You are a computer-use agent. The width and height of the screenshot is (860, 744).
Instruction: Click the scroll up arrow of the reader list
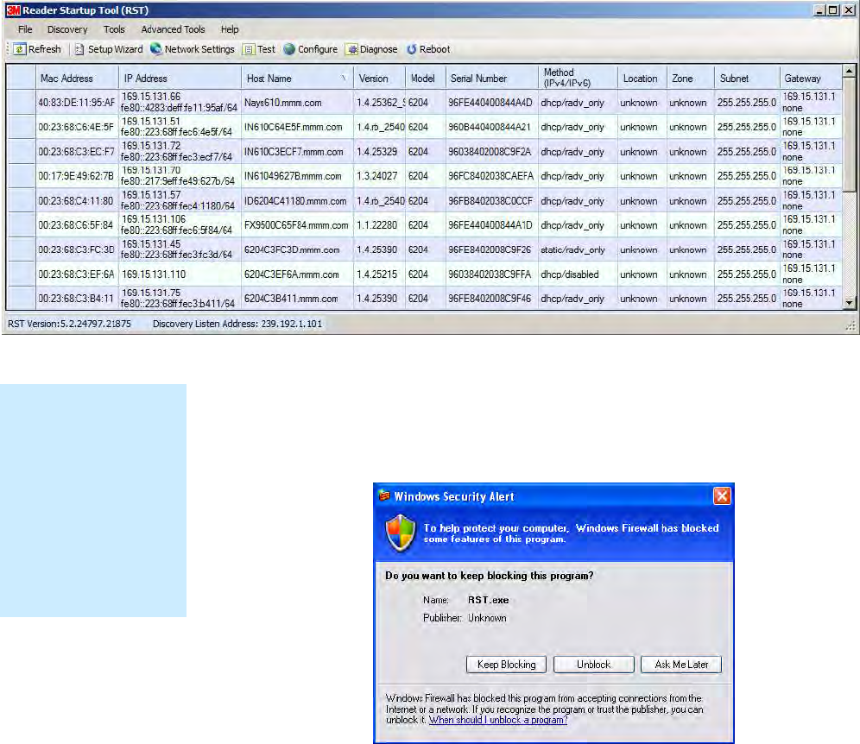tap(849, 71)
